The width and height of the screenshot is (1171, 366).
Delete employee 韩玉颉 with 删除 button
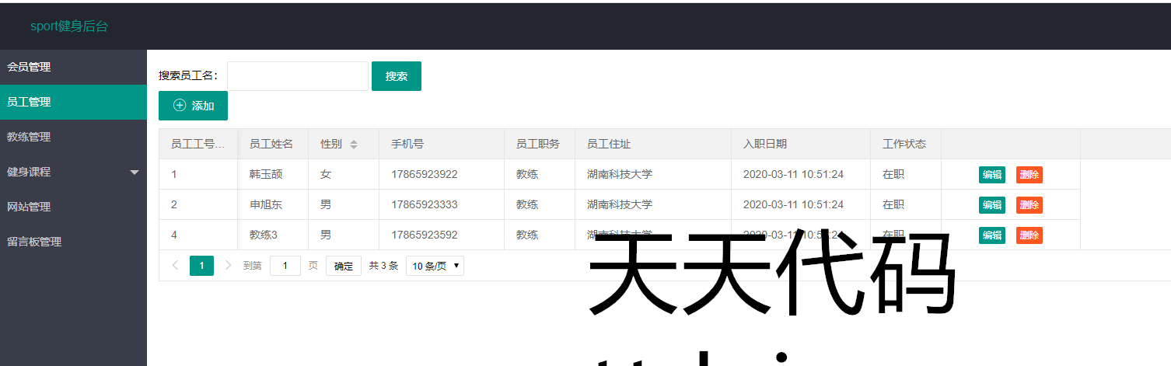(x=1029, y=175)
